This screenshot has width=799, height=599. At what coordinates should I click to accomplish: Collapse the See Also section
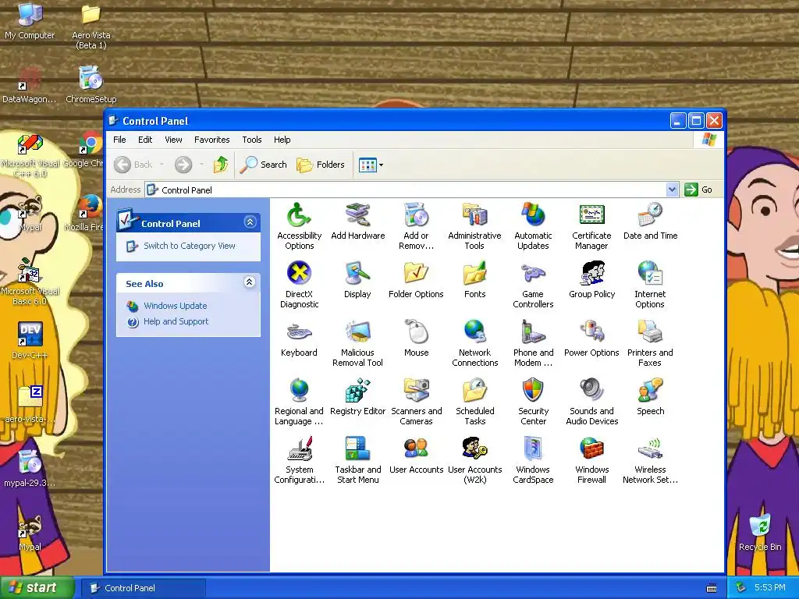click(250, 282)
